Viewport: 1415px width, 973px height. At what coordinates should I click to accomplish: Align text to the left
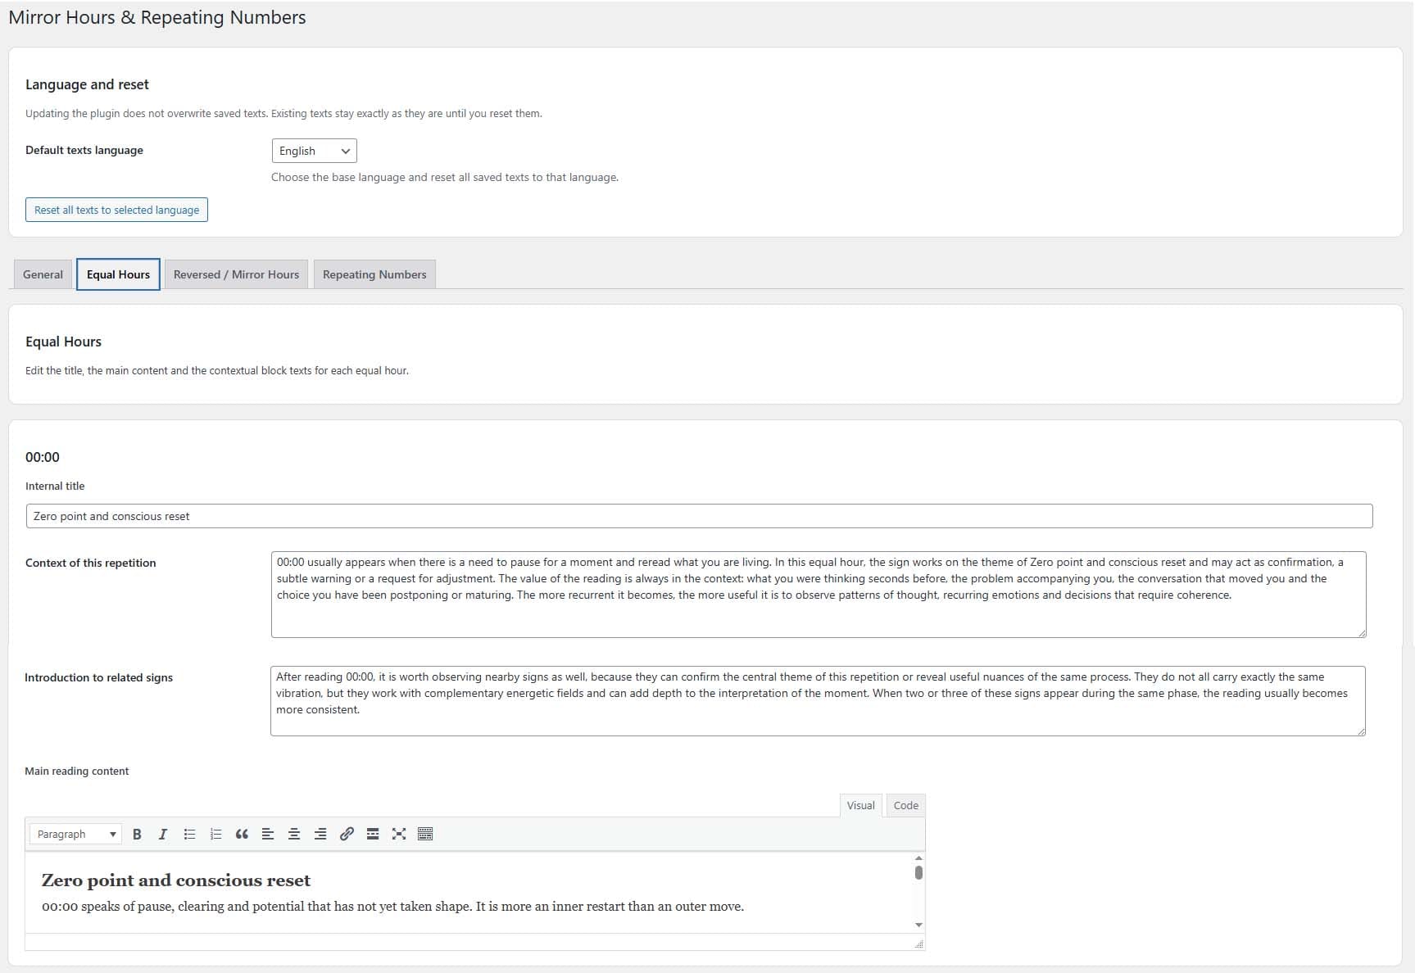268,834
